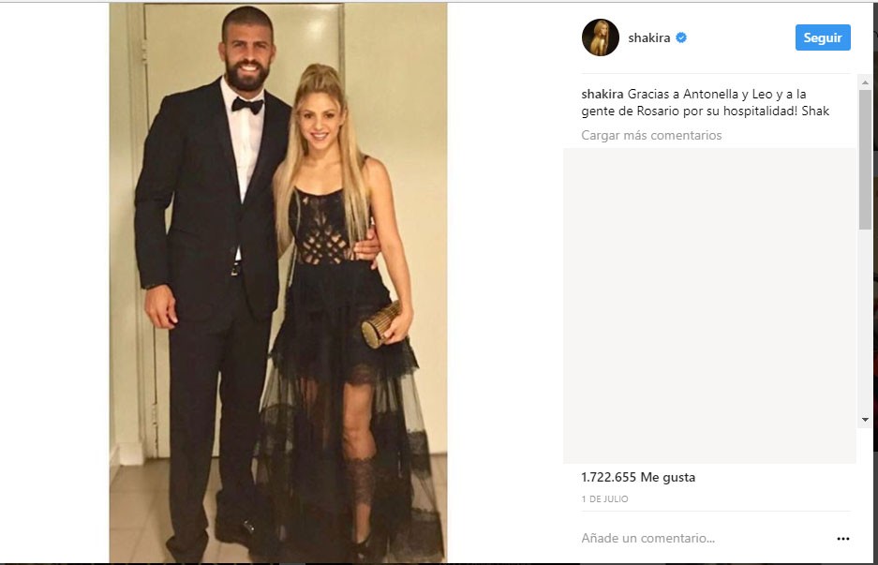
Task: Click the comments scrollbar thumb
Action: tap(865, 159)
